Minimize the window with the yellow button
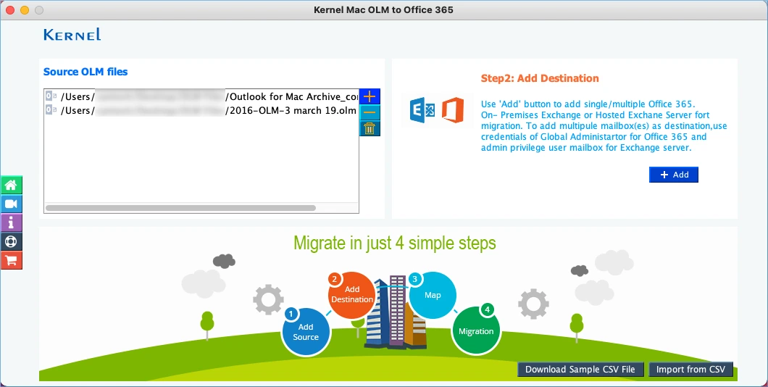 pyautogui.click(x=25, y=10)
